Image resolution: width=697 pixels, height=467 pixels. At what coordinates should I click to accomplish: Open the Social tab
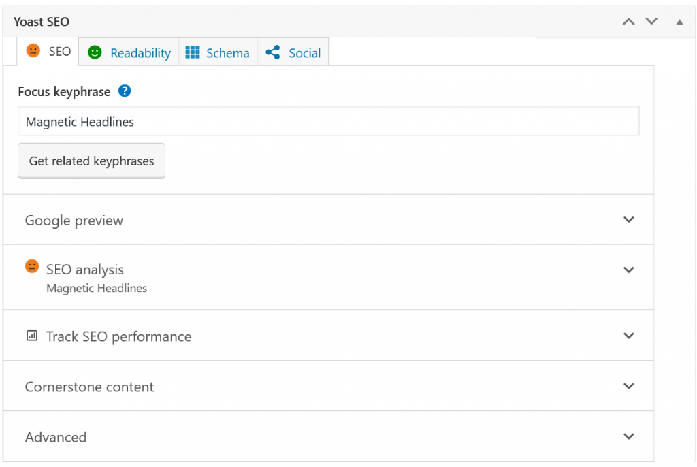coord(304,52)
